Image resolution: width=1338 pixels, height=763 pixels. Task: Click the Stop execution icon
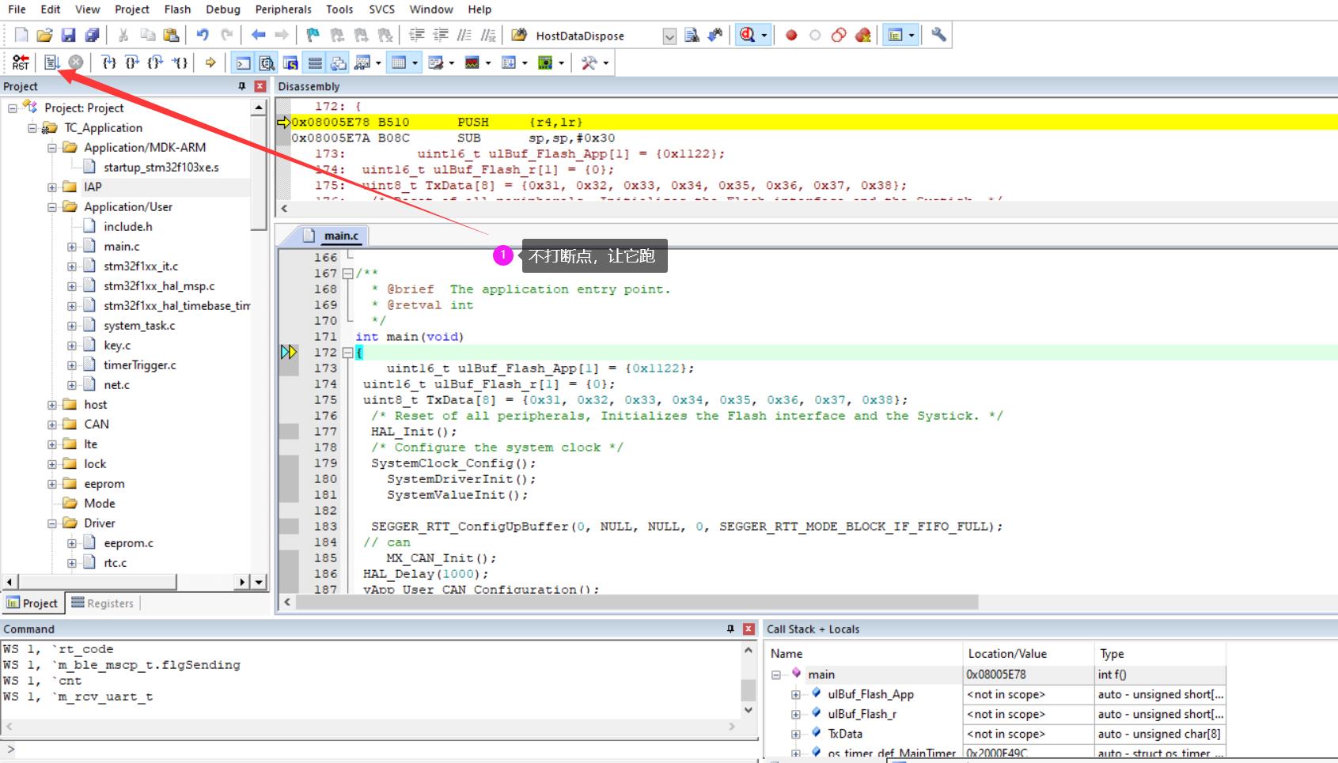pyautogui.click(x=76, y=62)
